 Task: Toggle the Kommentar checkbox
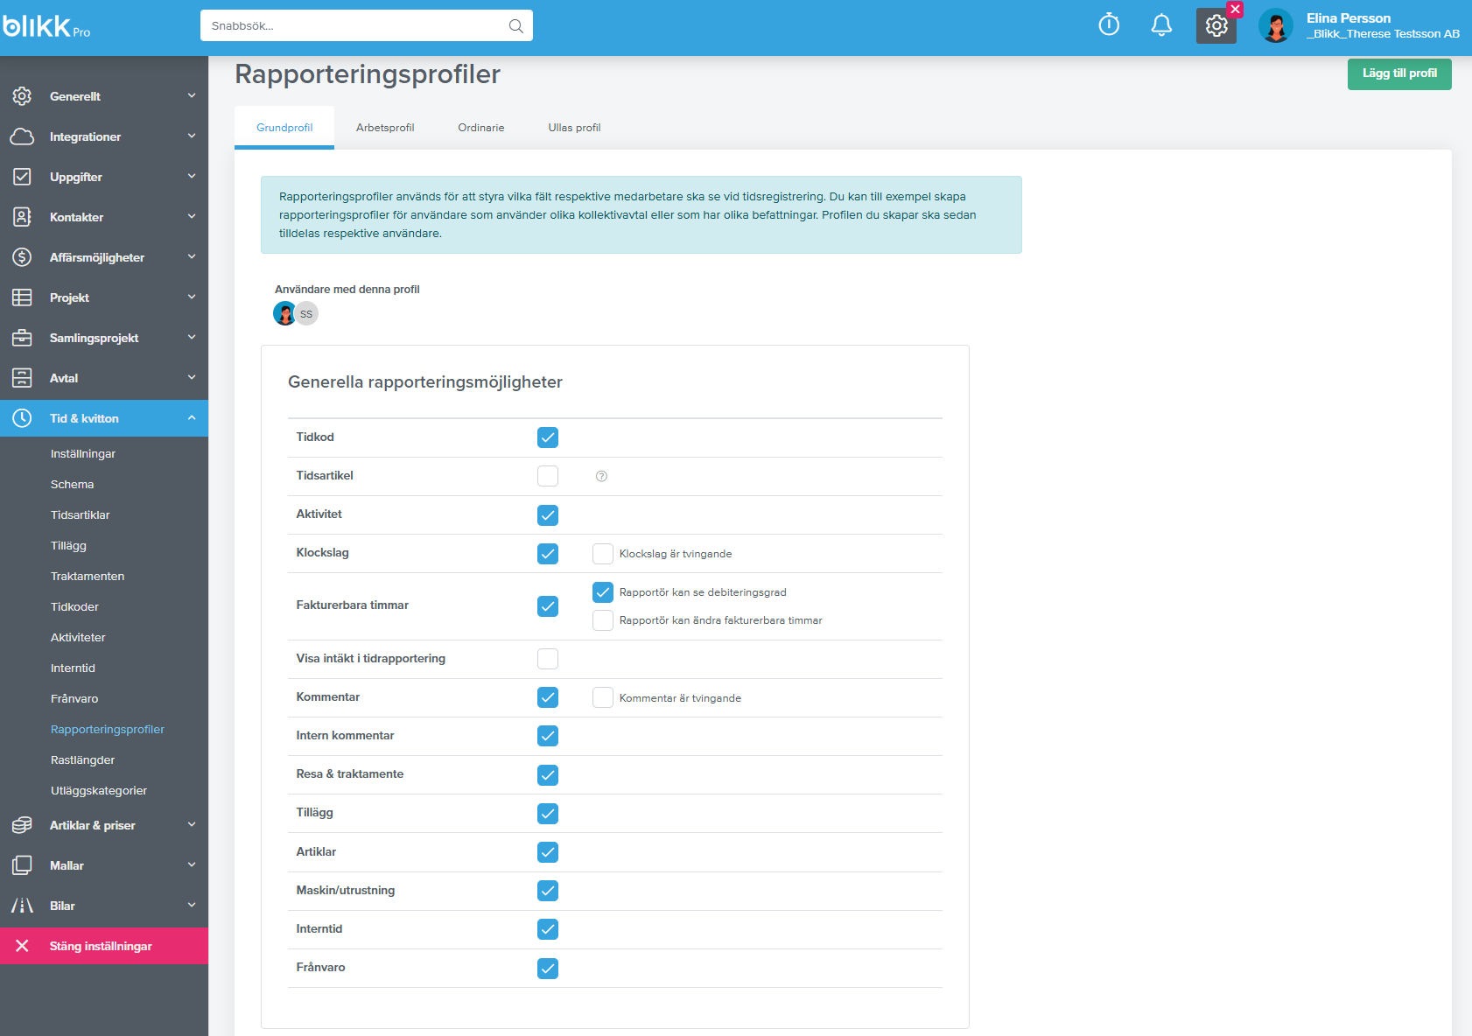[548, 697]
